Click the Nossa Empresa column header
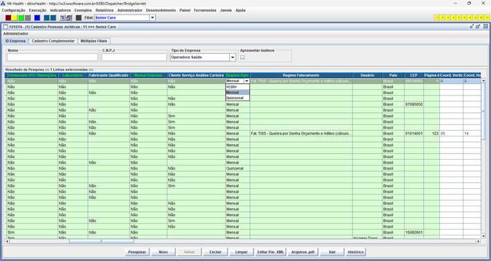This screenshot has width=491, height=261. point(148,75)
